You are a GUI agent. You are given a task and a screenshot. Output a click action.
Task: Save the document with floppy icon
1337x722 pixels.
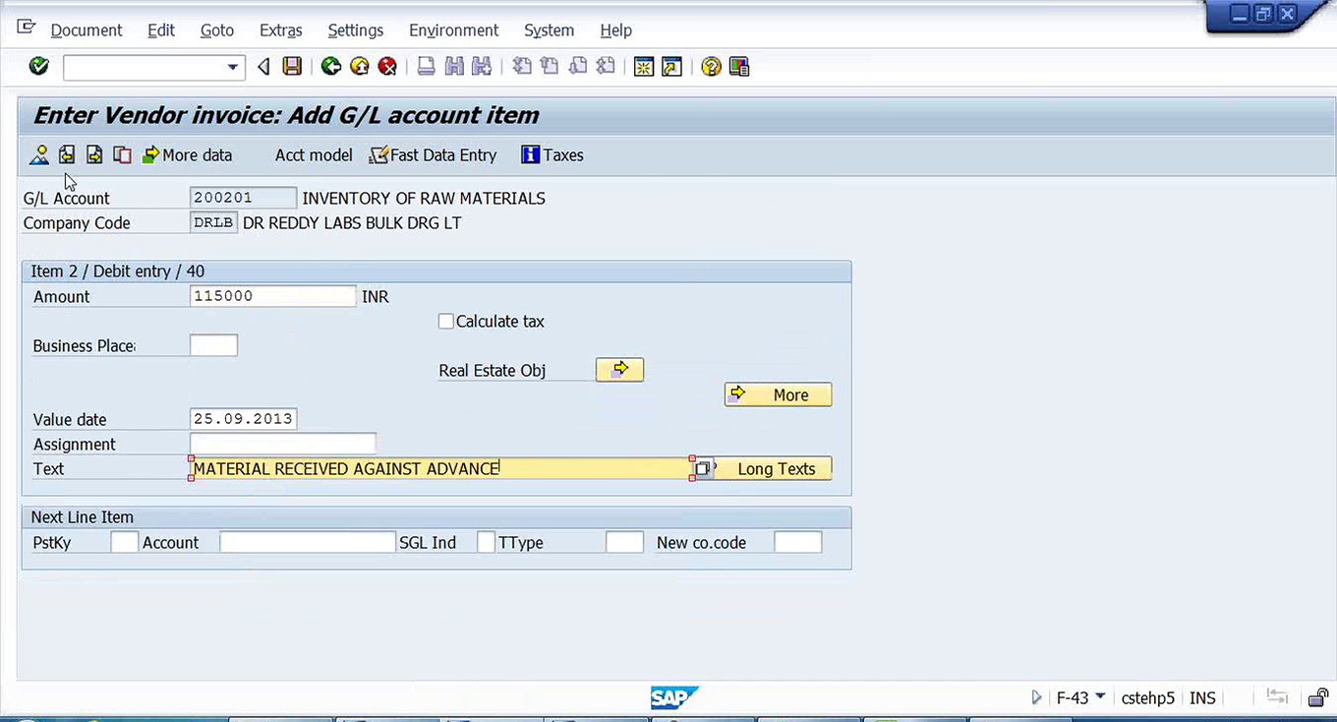(x=292, y=66)
